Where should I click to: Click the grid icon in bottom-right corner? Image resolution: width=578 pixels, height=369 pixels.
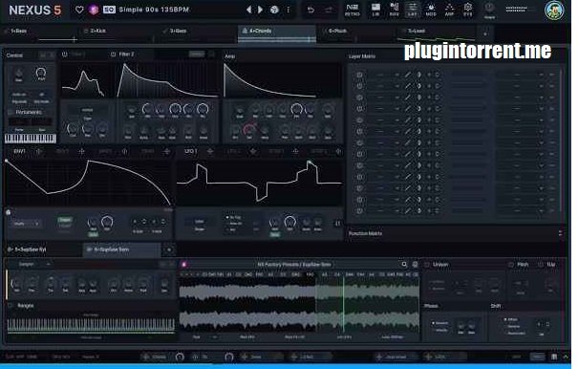[x=554, y=357]
